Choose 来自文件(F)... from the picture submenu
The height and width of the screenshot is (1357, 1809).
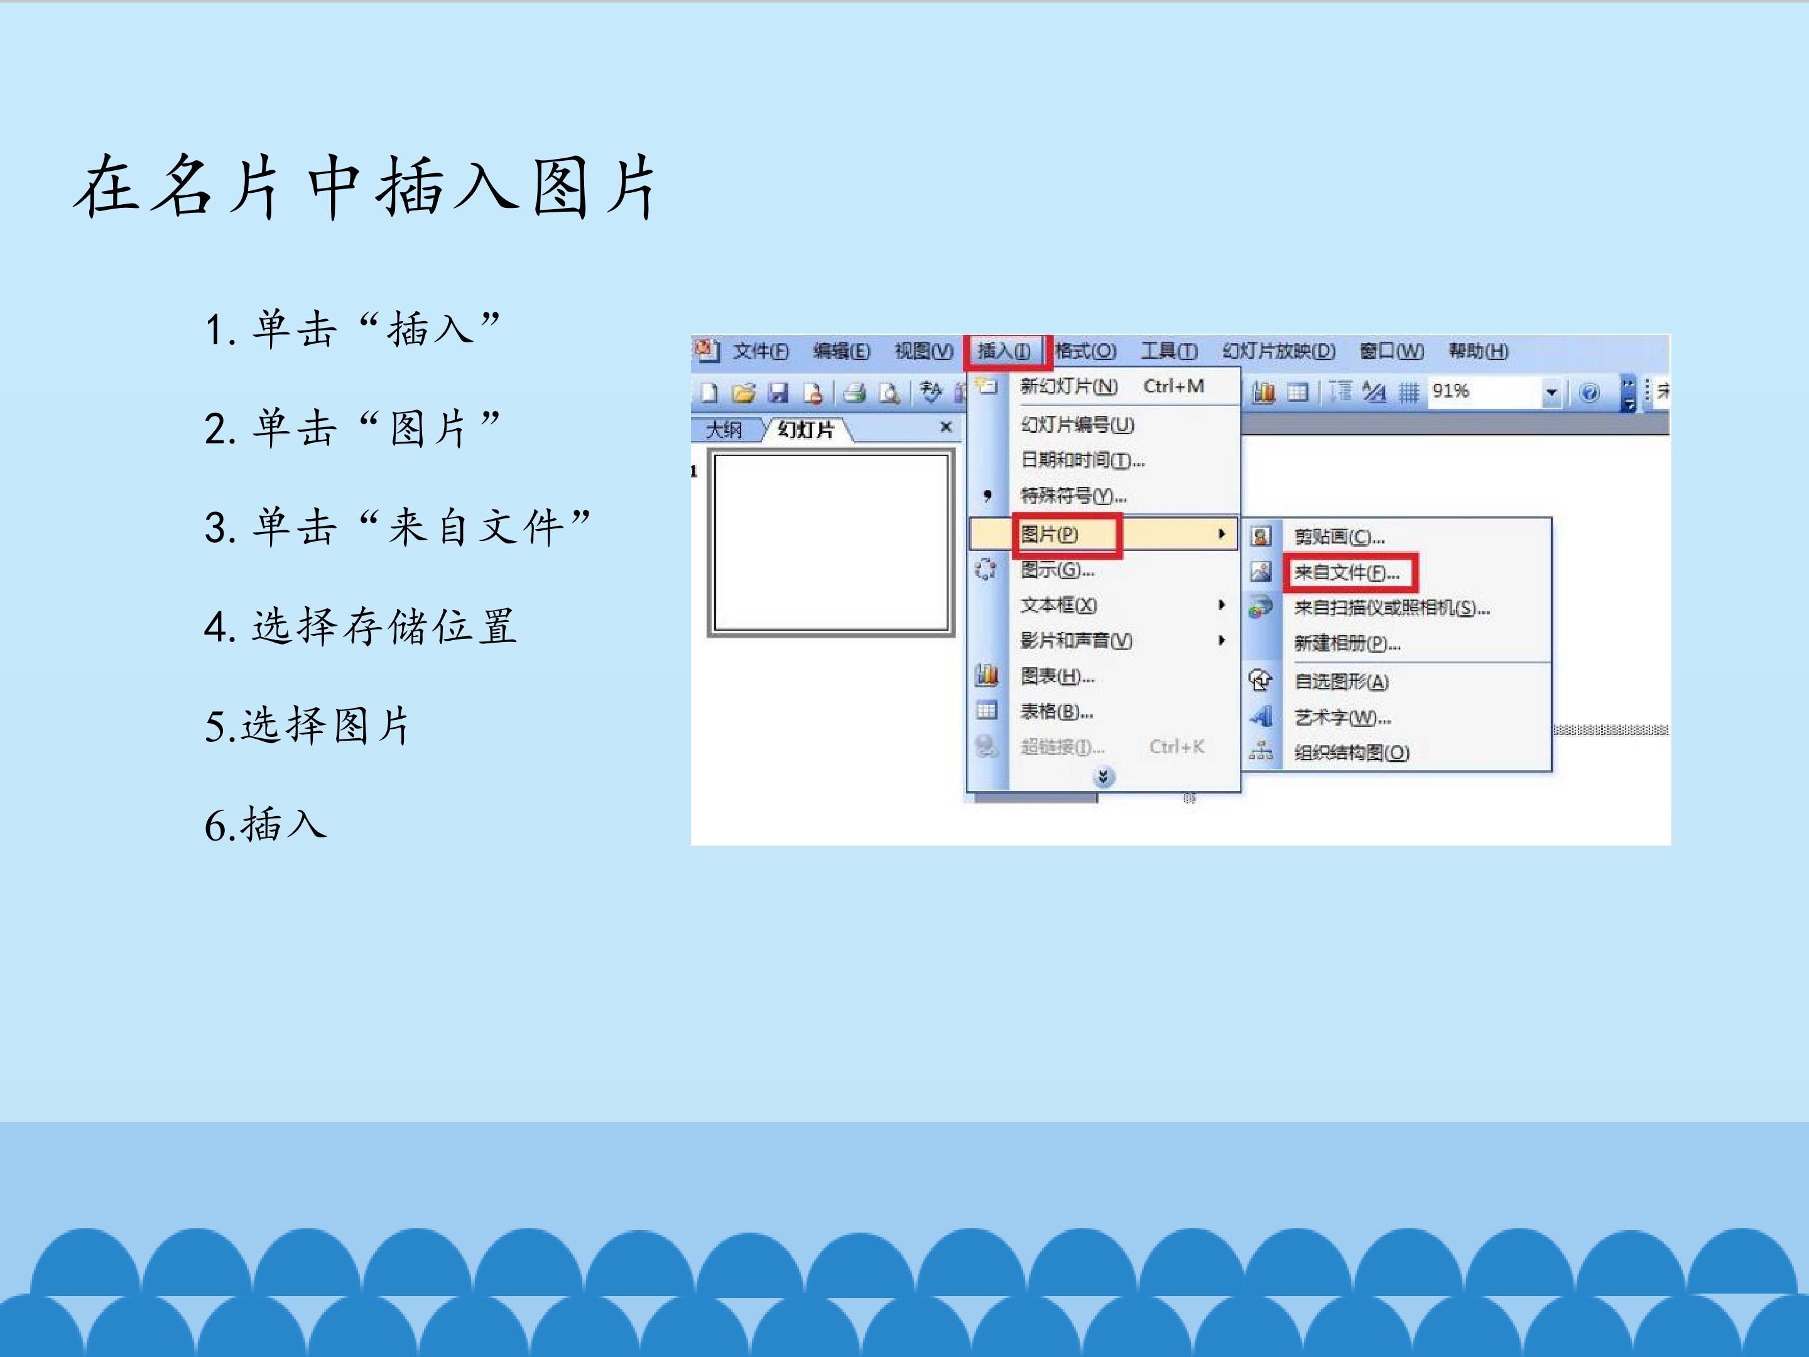(1347, 572)
